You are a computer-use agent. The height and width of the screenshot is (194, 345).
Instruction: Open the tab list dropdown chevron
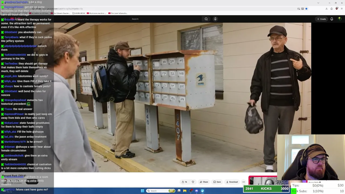pos(318,3)
